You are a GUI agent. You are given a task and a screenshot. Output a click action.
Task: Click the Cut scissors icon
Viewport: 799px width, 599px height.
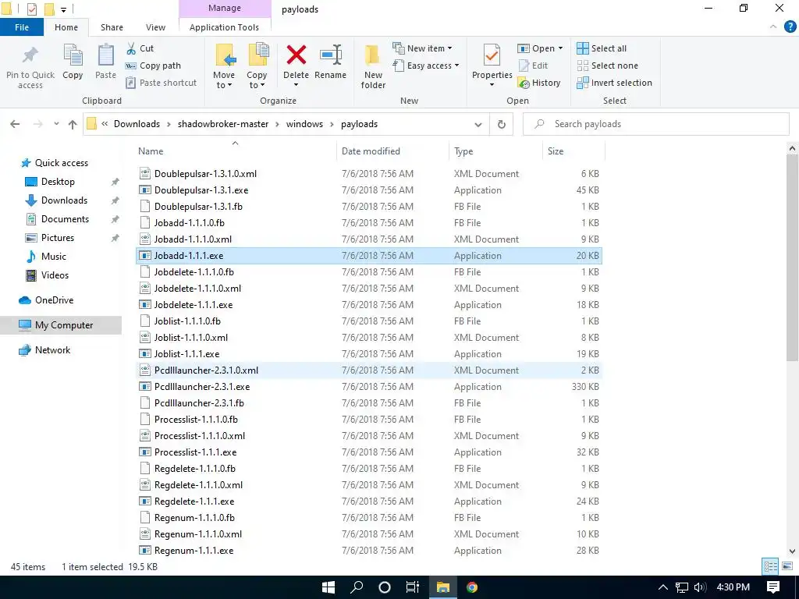click(131, 48)
